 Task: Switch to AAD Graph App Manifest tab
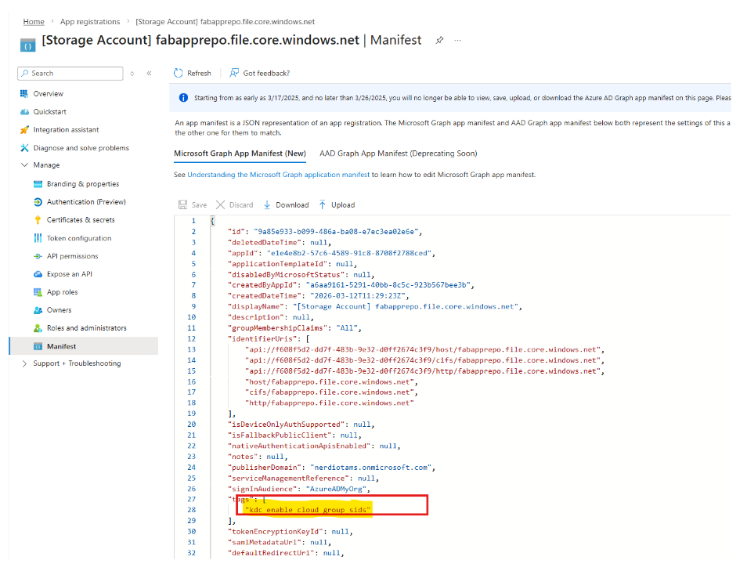398,154
